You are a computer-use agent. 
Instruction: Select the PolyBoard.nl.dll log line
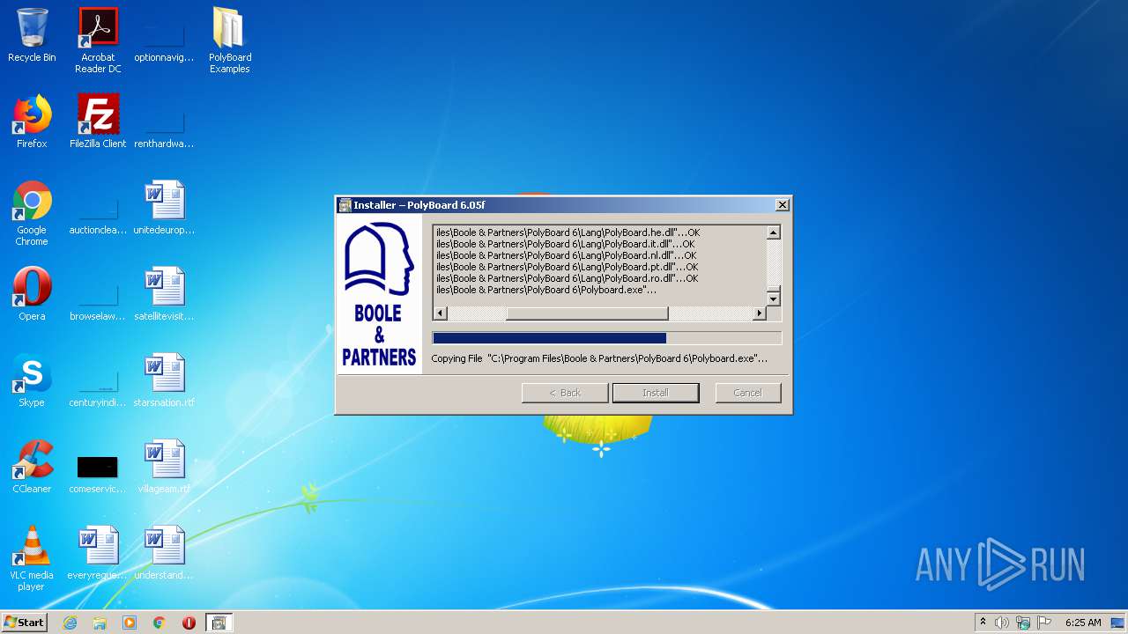point(566,255)
